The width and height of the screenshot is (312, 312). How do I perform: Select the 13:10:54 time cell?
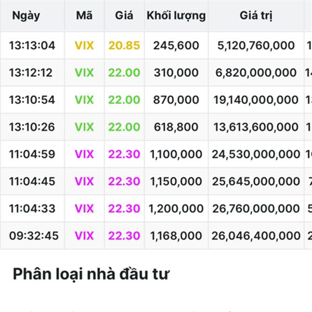(x=32, y=100)
